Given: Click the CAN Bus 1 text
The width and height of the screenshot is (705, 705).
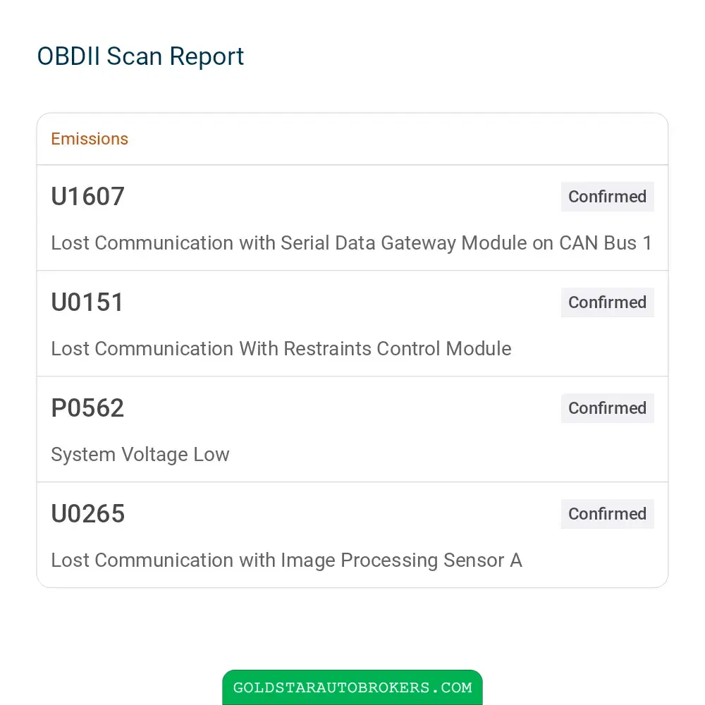Looking at the screenshot, I should point(605,243).
